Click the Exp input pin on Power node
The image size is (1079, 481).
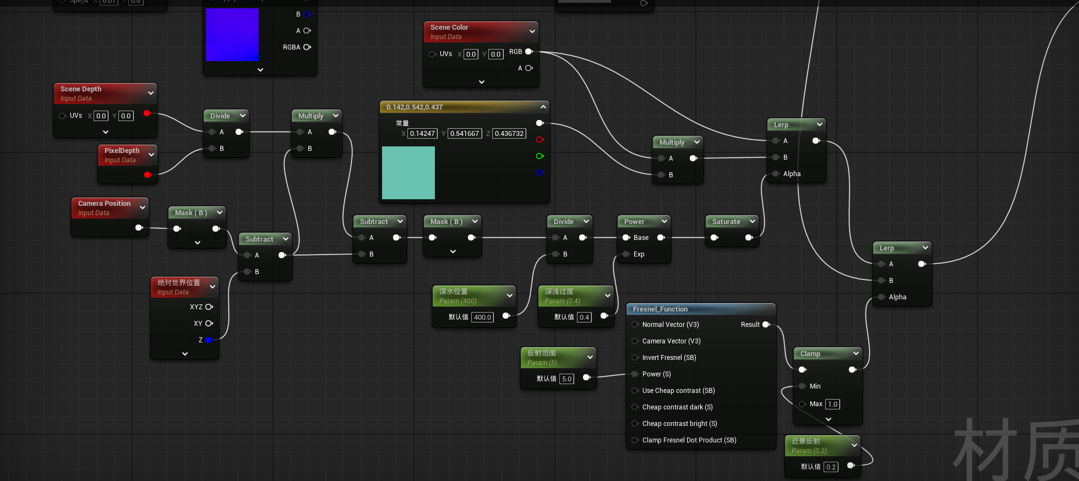pos(626,254)
